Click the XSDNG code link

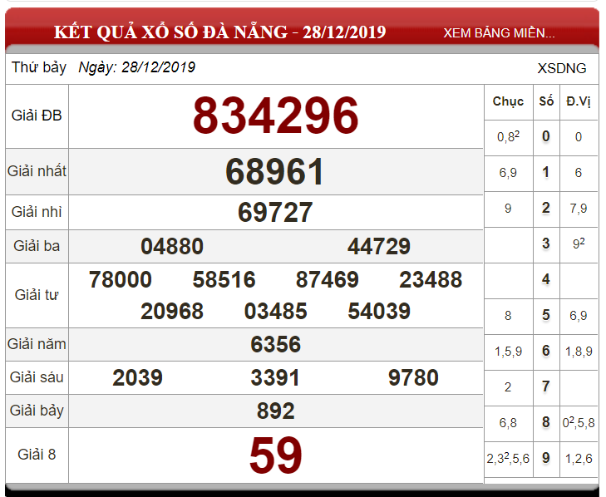(x=562, y=68)
